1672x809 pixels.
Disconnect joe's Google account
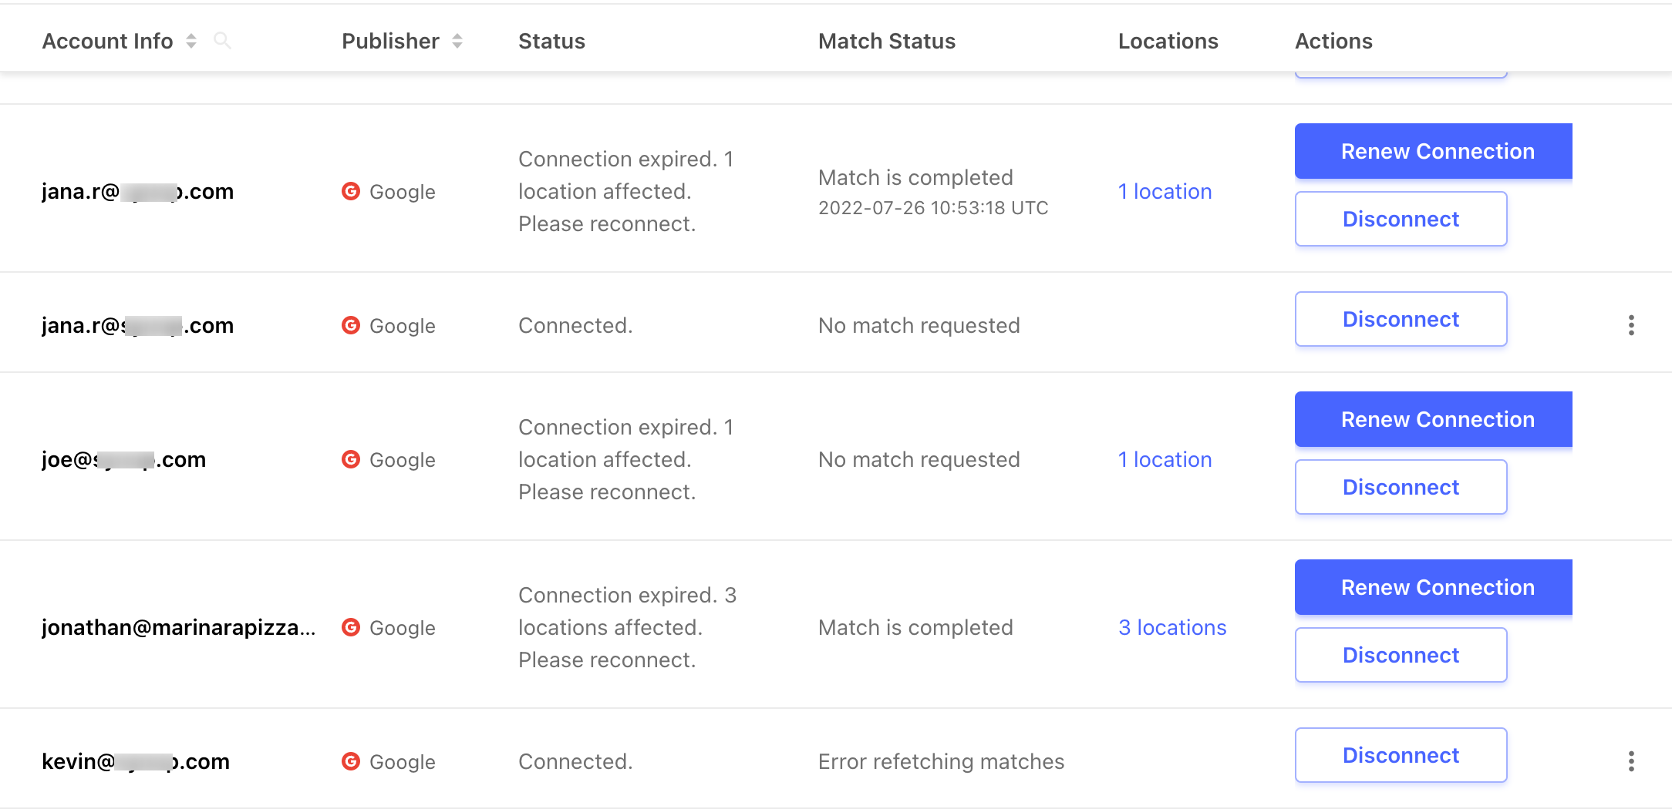(1401, 487)
